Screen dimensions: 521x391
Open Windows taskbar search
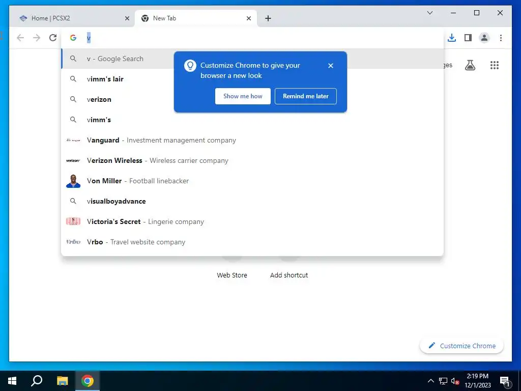coord(37,381)
